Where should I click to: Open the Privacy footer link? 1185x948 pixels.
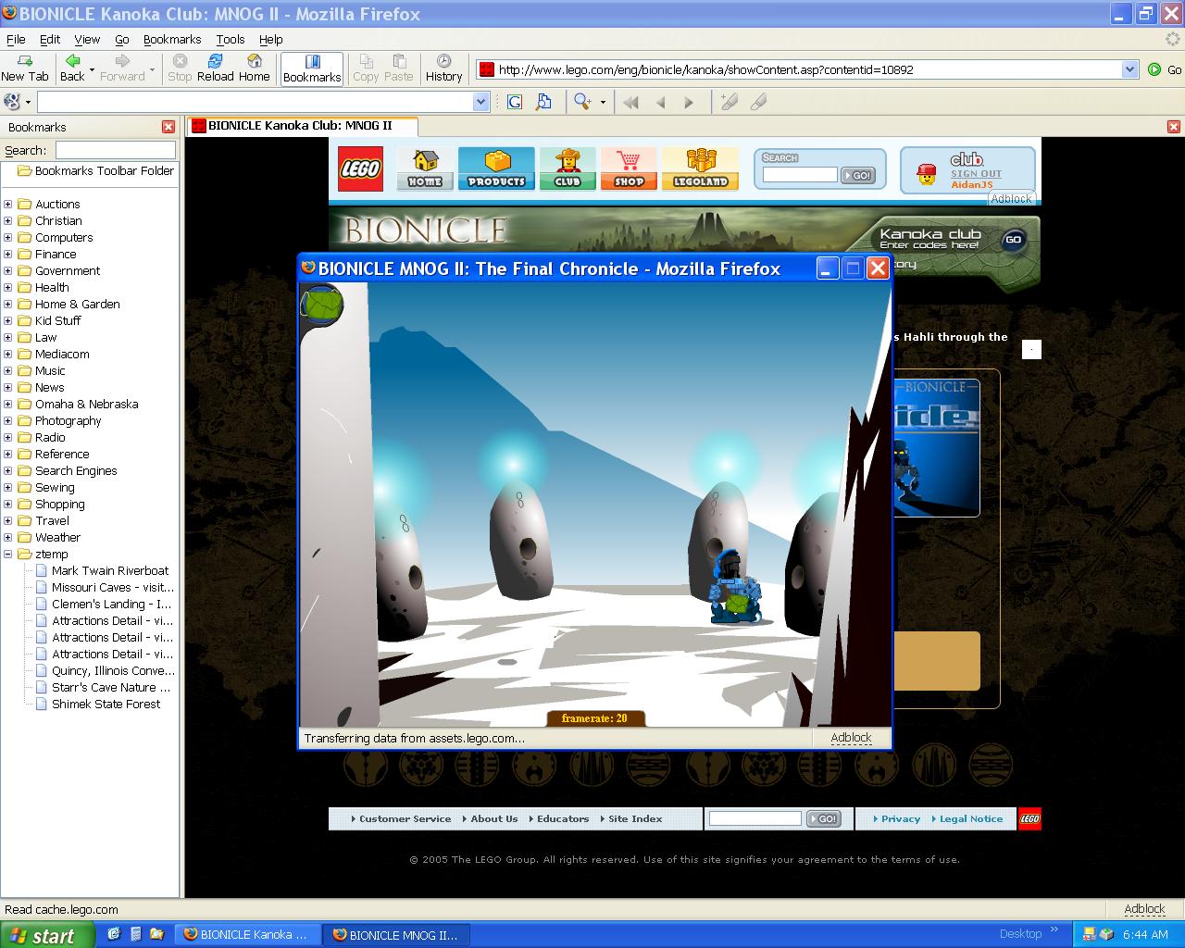[x=900, y=818]
